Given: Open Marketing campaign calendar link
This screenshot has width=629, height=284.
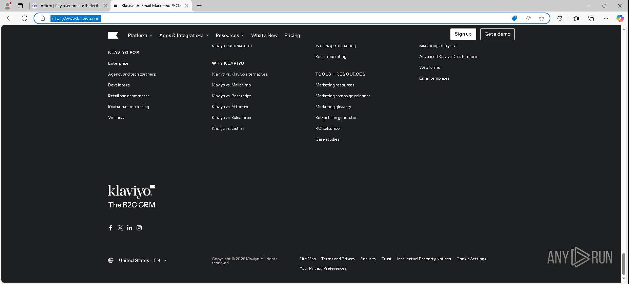Looking at the screenshot, I should [343, 96].
